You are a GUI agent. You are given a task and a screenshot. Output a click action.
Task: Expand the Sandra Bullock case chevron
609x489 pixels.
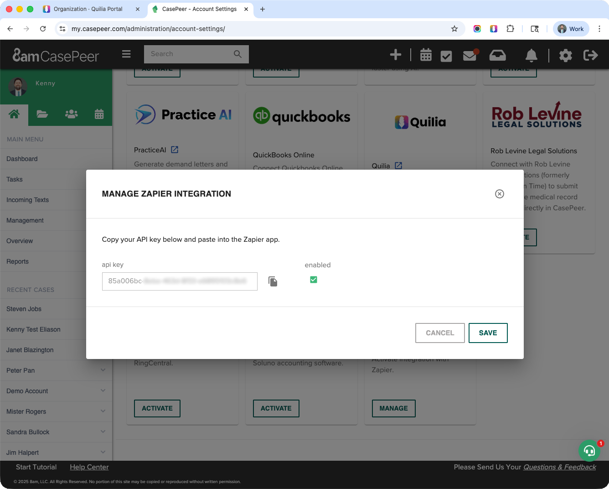point(103,432)
